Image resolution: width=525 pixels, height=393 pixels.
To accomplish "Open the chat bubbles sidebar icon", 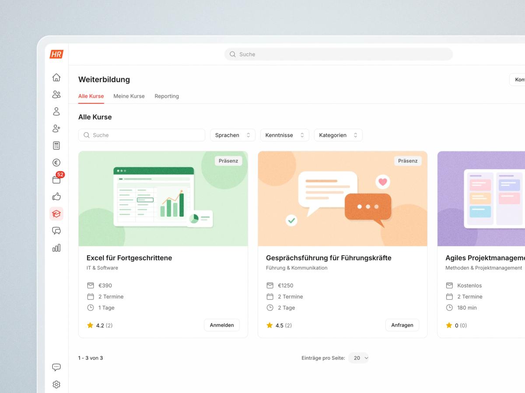I will (56, 231).
